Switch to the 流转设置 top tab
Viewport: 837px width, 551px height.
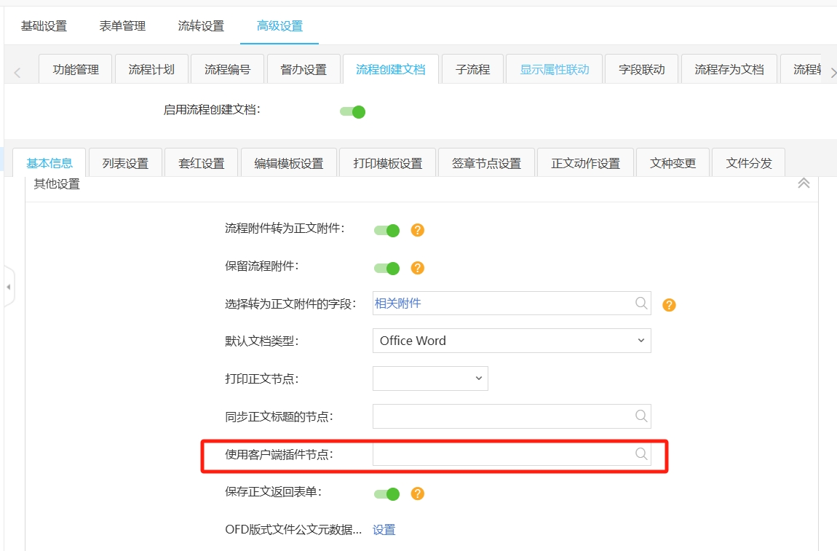(201, 26)
